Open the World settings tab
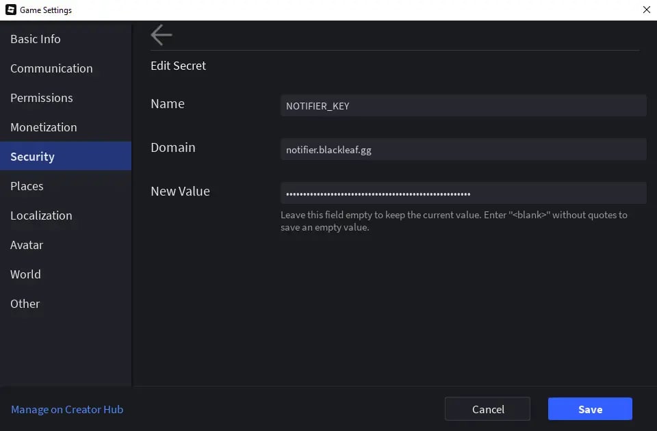Image resolution: width=657 pixels, height=431 pixels. pyautogui.click(x=25, y=274)
